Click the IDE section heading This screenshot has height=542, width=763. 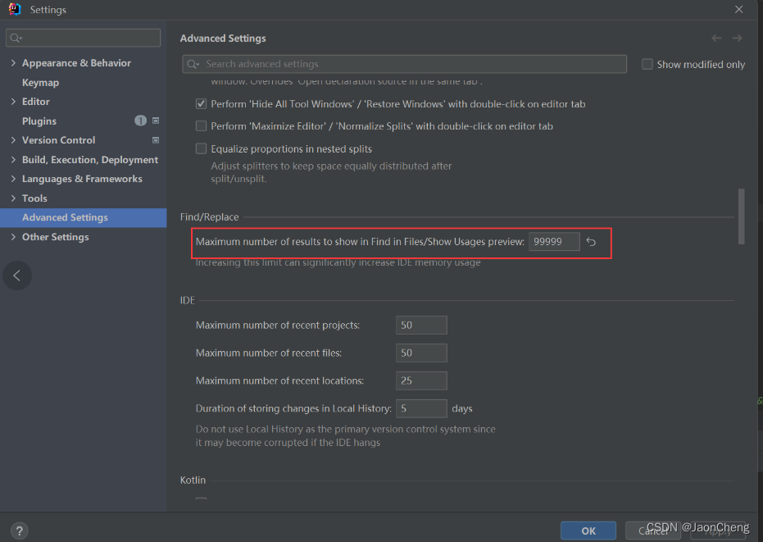click(x=188, y=300)
